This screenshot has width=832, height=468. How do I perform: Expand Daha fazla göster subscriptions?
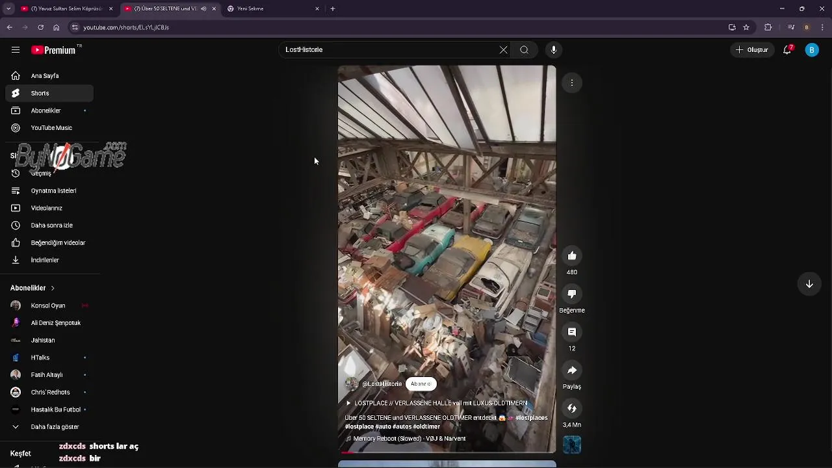click(49, 427)
